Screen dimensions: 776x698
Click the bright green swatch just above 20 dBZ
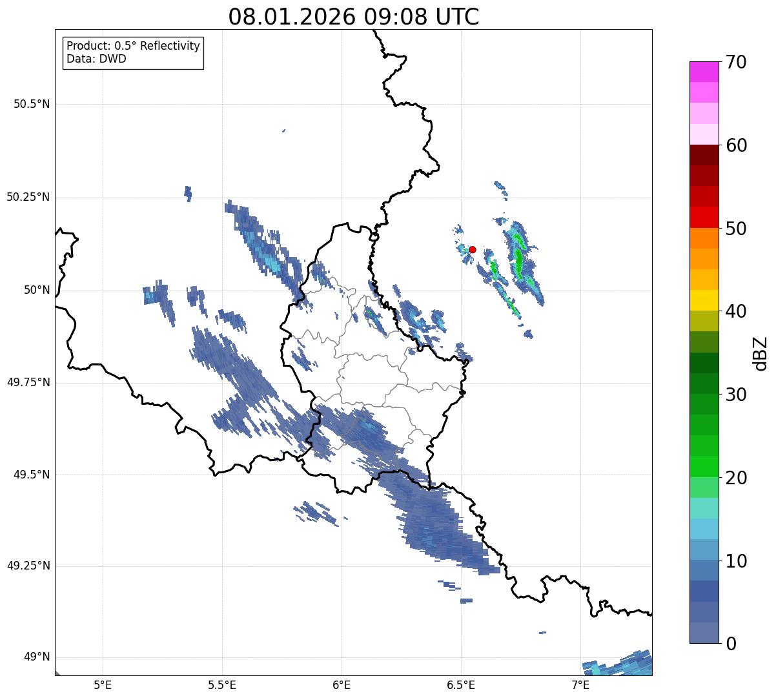click(704, 466)
